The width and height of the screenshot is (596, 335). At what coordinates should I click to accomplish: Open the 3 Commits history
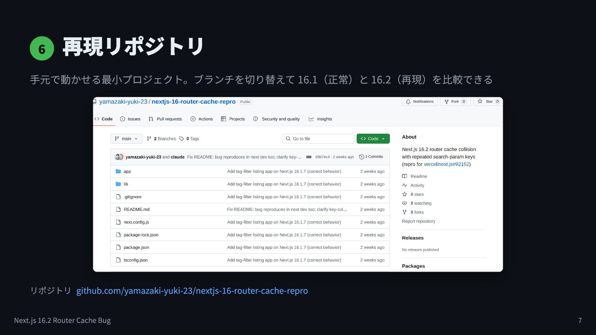click(x=371, y=157)
